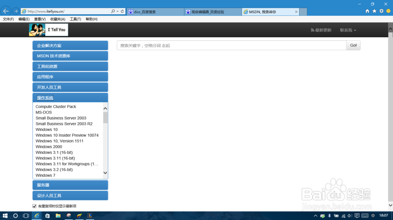Select Small Business Server 2003 R2
The image size is (393, 220).
coord(64,124)
